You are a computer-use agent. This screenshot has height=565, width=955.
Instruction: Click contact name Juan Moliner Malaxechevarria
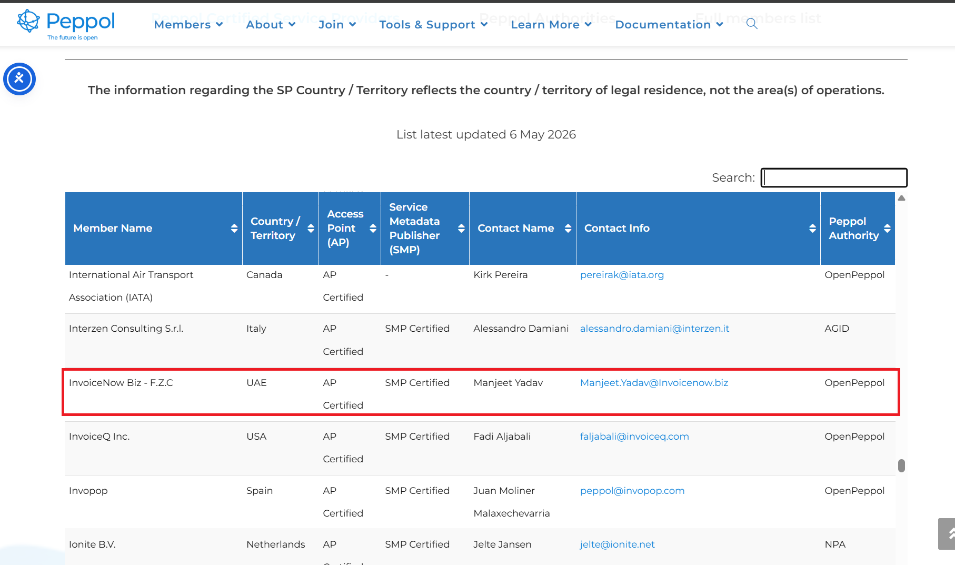click(x=511, y=502)
